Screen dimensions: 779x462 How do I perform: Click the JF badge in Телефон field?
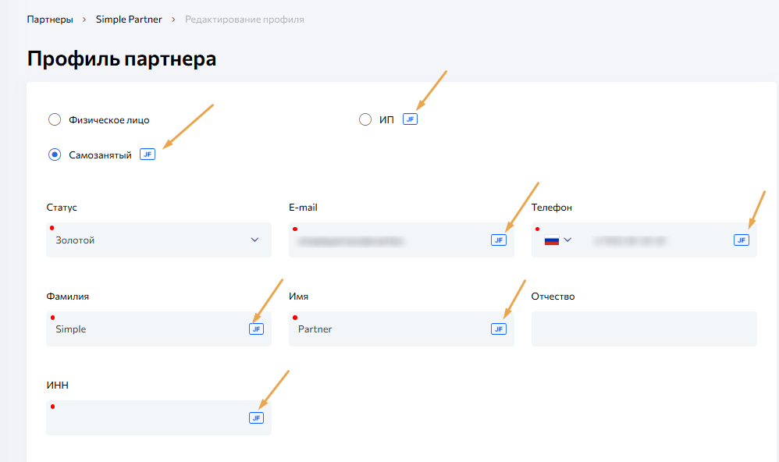tap(741, 240)
